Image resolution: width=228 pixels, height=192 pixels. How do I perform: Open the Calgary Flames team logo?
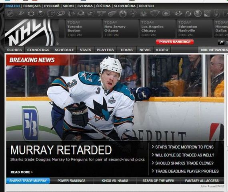point(51,14)
